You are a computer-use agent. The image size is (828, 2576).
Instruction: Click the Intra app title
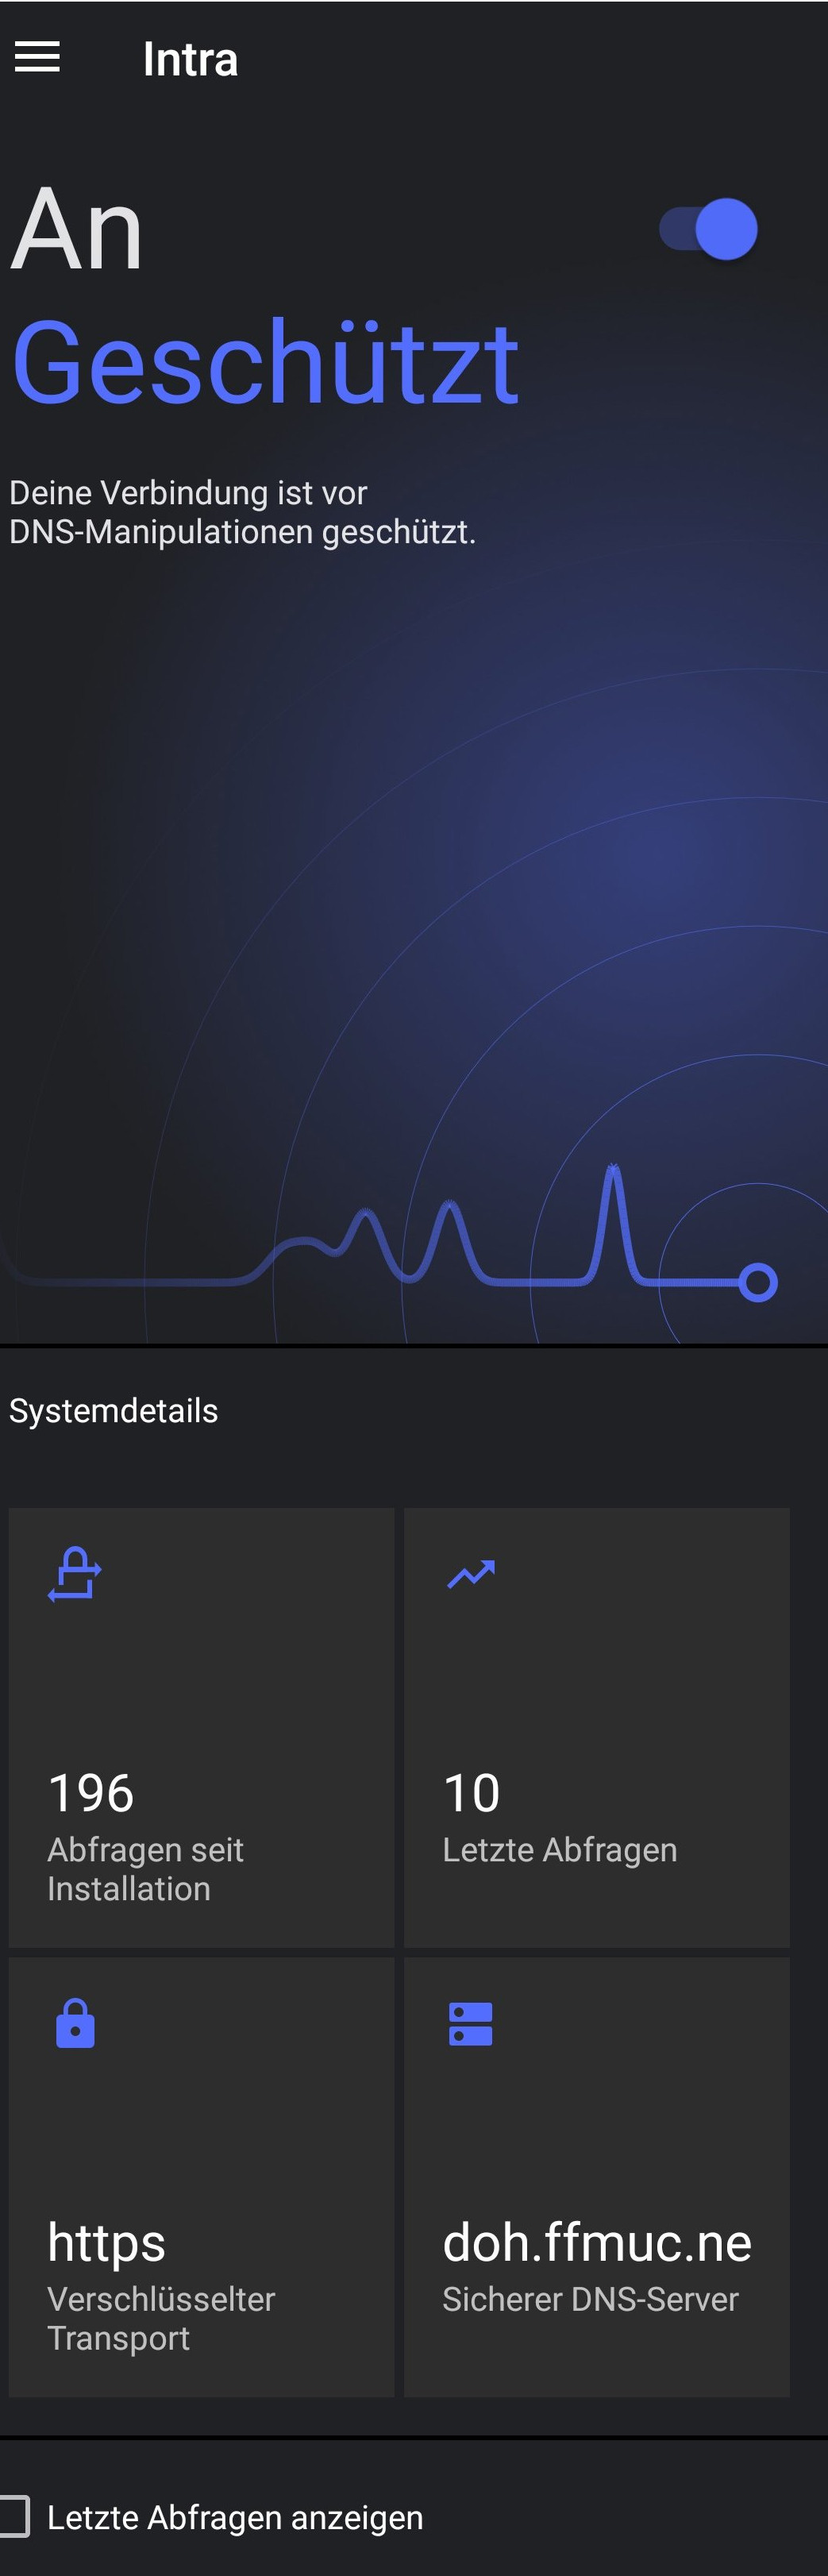[x=190, y=59]
